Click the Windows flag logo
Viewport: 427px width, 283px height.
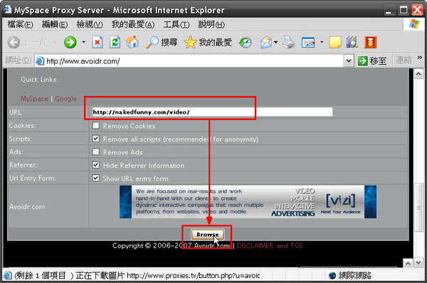click(414, 24)
